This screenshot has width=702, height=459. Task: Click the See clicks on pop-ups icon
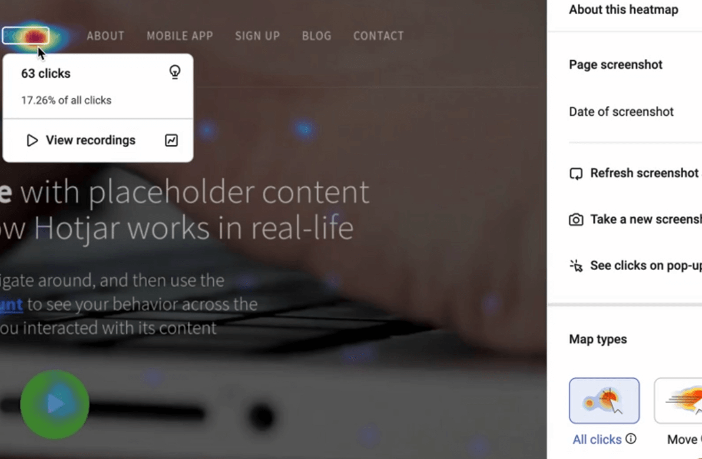click(576, 266)
